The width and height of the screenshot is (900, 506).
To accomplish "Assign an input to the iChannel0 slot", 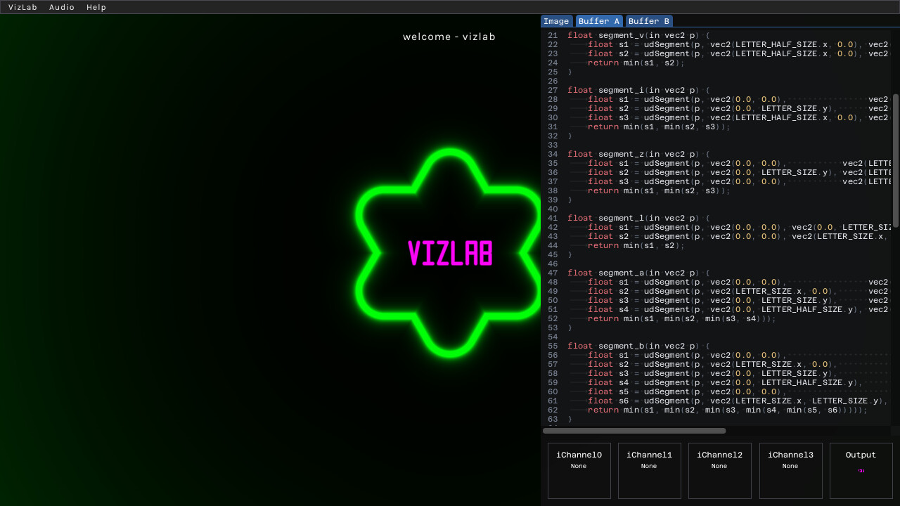I will [579, 470].
